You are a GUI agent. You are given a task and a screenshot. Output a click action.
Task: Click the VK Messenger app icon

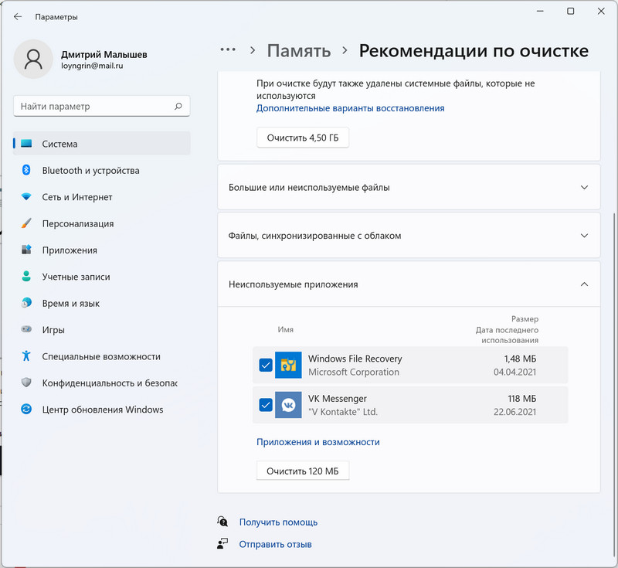[x=289, y=404]
